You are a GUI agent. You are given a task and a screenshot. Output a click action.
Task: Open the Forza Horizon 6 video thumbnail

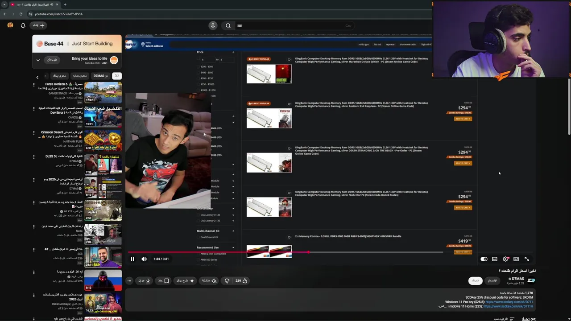(103, 93)
